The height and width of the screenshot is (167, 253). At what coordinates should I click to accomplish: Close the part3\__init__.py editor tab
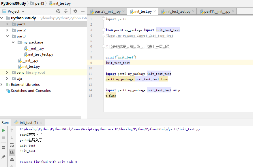123,12
